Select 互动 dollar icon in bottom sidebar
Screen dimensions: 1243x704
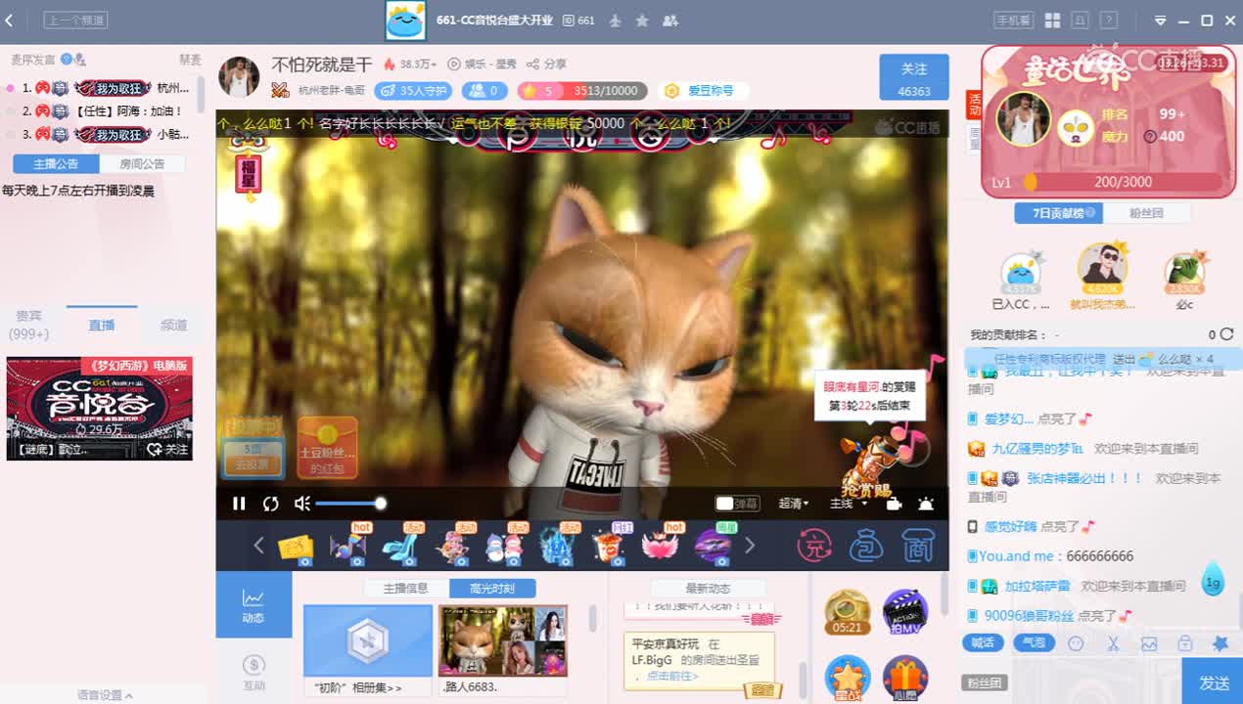(x=253, y=671)
